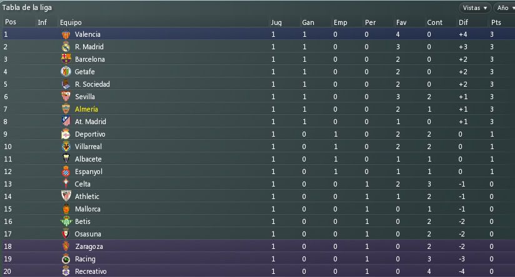Viewport: 515px width, 277px height.
Task: Select the Zaragoza row in table
Action: [257, 246]
